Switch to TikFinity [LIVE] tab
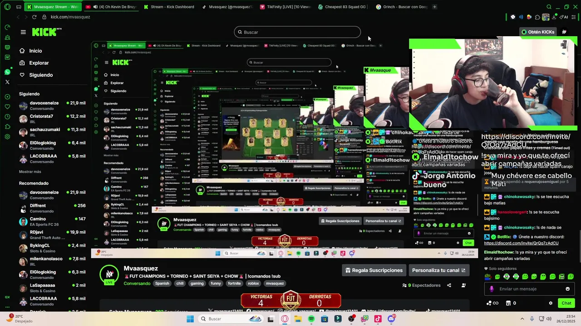Viewport: 581px width, 326px height. tap(285, 7)
